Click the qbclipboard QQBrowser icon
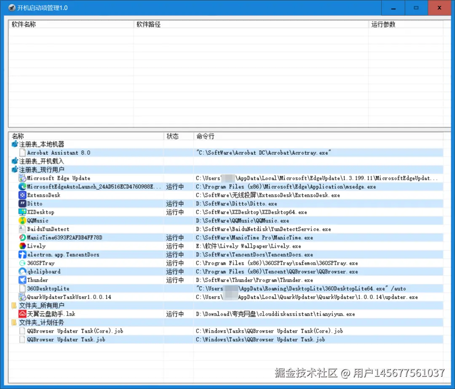This screenshot has height=389, width=455. point(22,272)
